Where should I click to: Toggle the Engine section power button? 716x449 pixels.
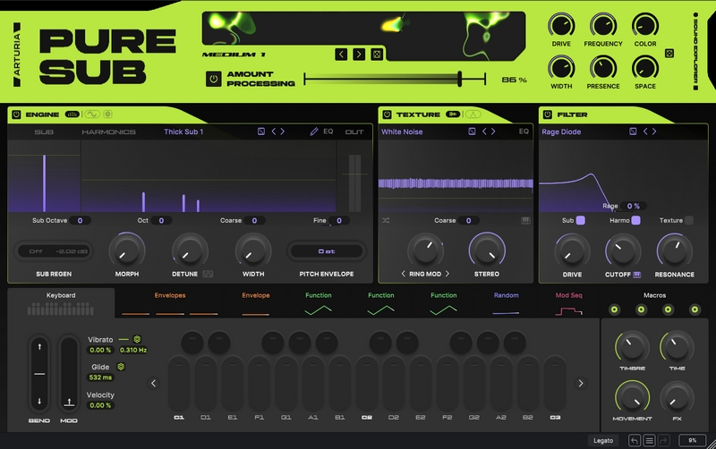click(16, 114)
